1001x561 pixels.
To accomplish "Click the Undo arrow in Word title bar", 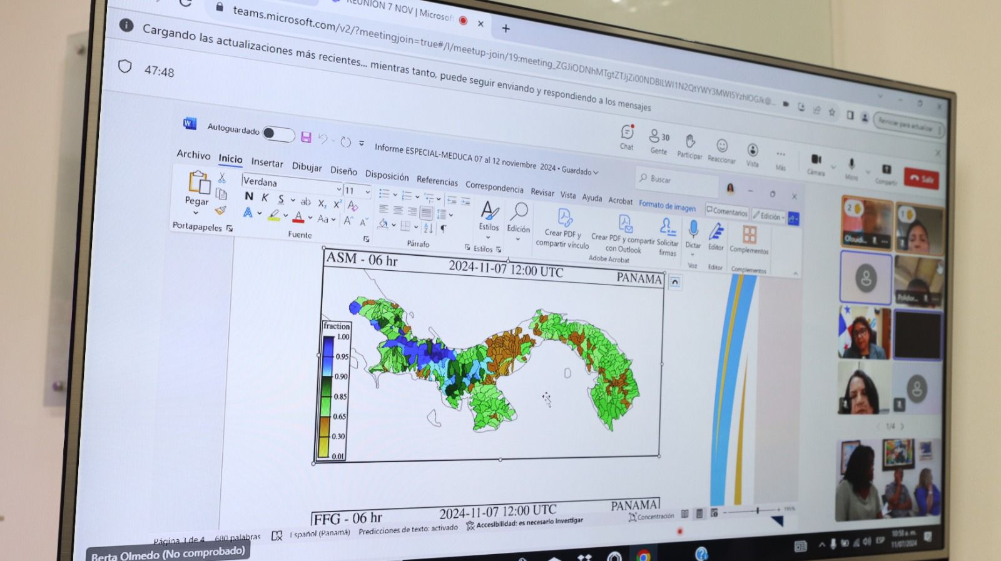I will (x=323, y=139).
